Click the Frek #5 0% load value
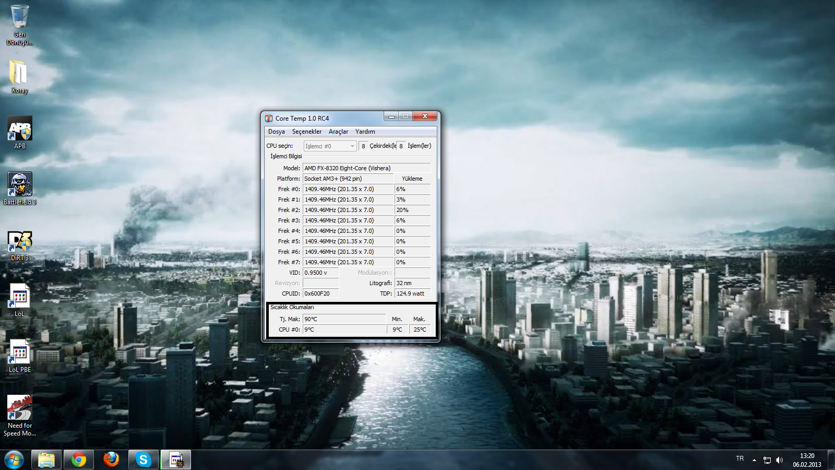 click(412, 241)
